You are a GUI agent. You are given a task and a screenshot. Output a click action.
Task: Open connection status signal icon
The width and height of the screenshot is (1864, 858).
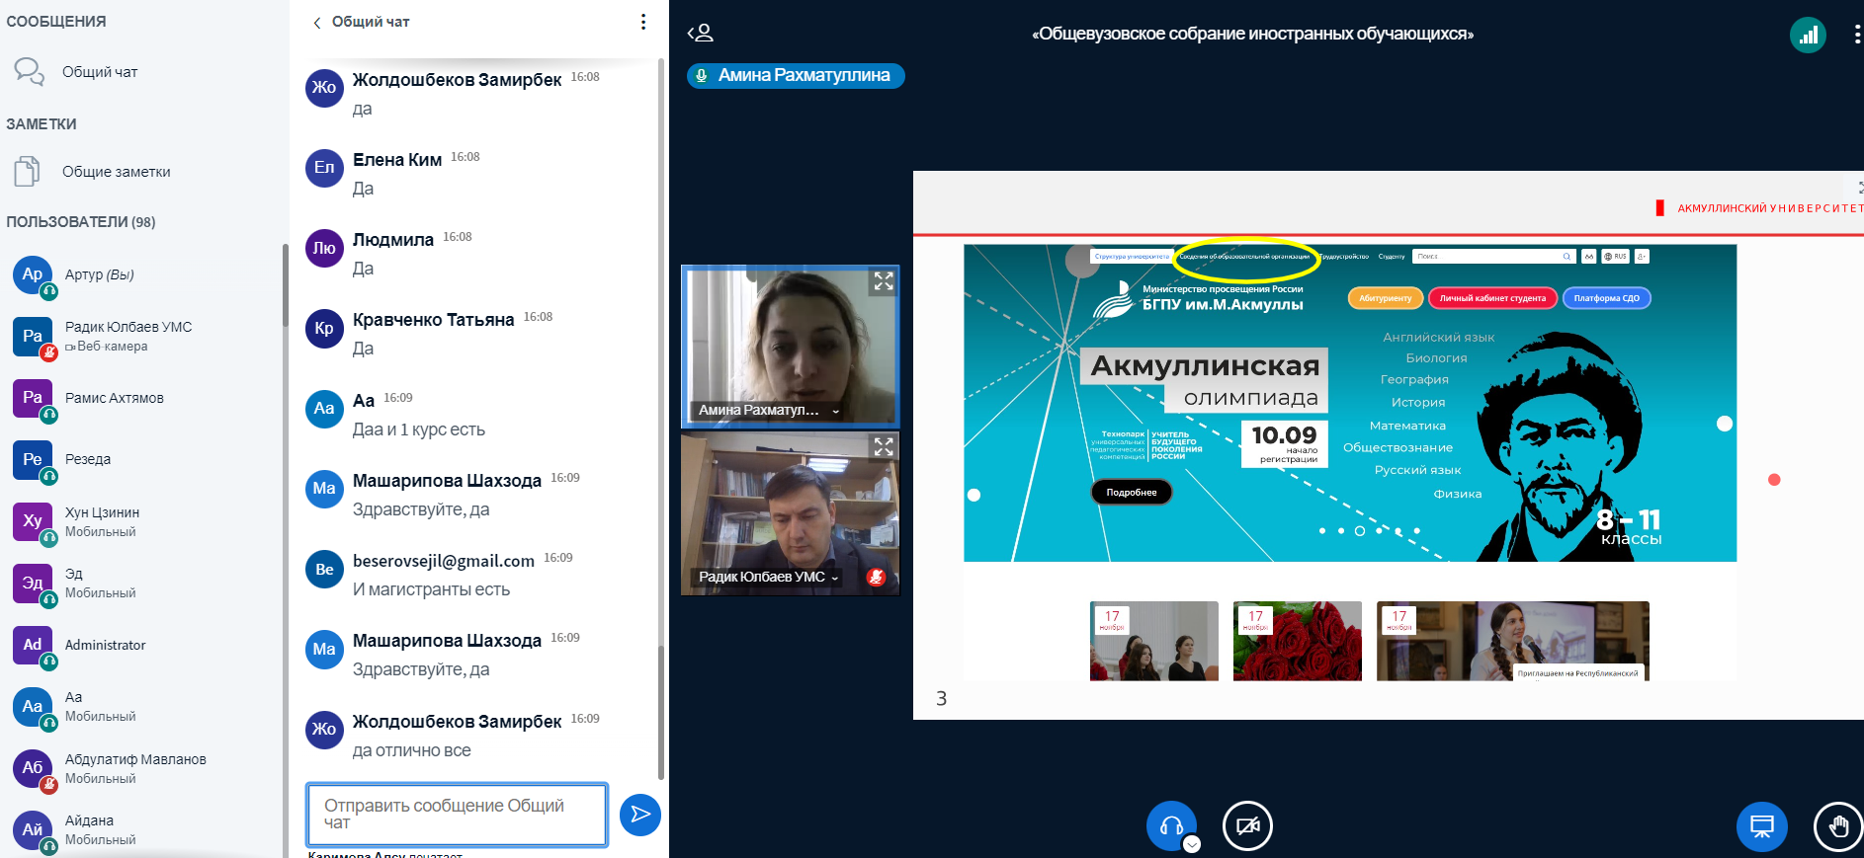pos(1808,36)
